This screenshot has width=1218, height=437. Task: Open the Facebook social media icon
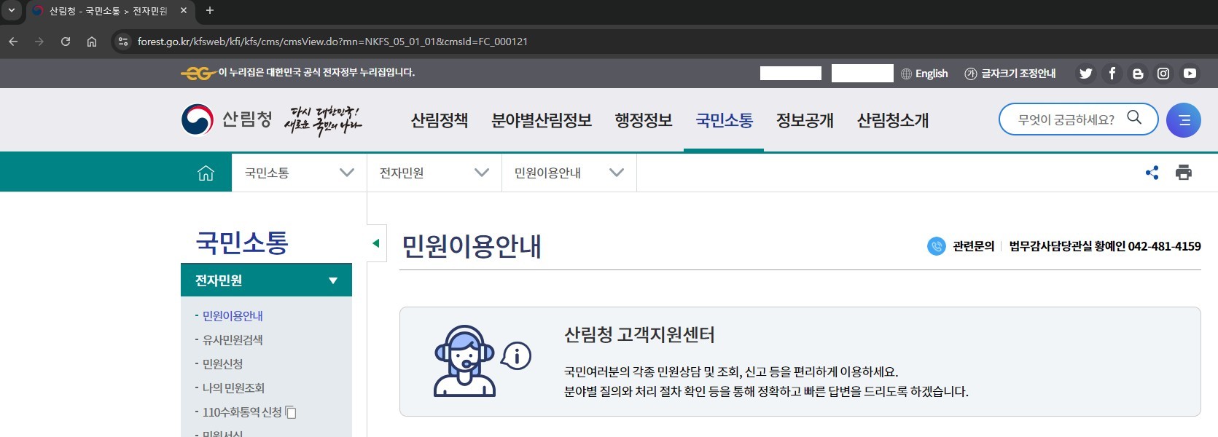[1112, 74]
